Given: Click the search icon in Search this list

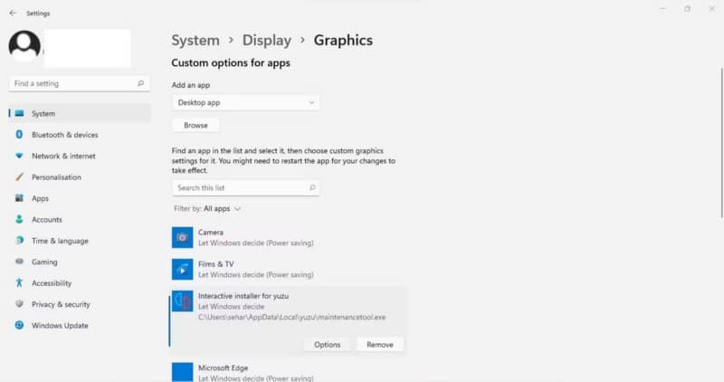Looking at the screenshot, I should click(312, 187).
